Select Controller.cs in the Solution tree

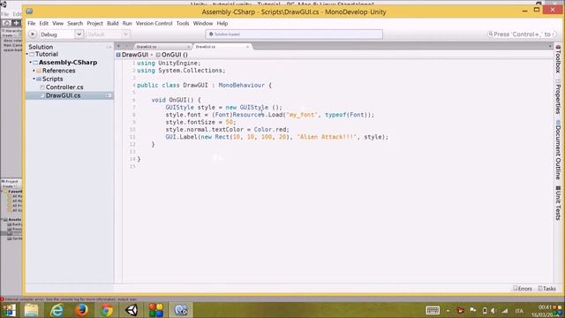(x=64, y=87)
